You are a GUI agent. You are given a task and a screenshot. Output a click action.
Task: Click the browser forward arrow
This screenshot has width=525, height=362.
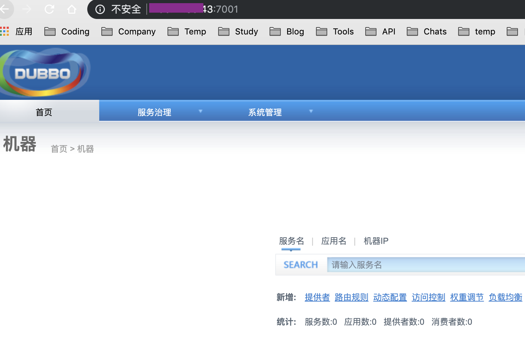click(27, 9)
